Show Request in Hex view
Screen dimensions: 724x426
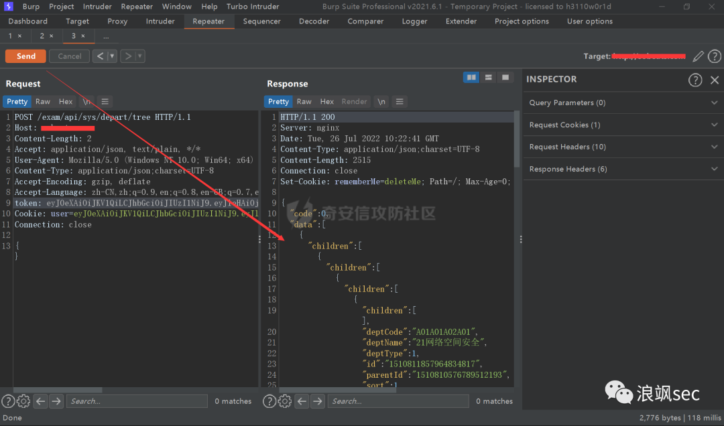[66, 102]
